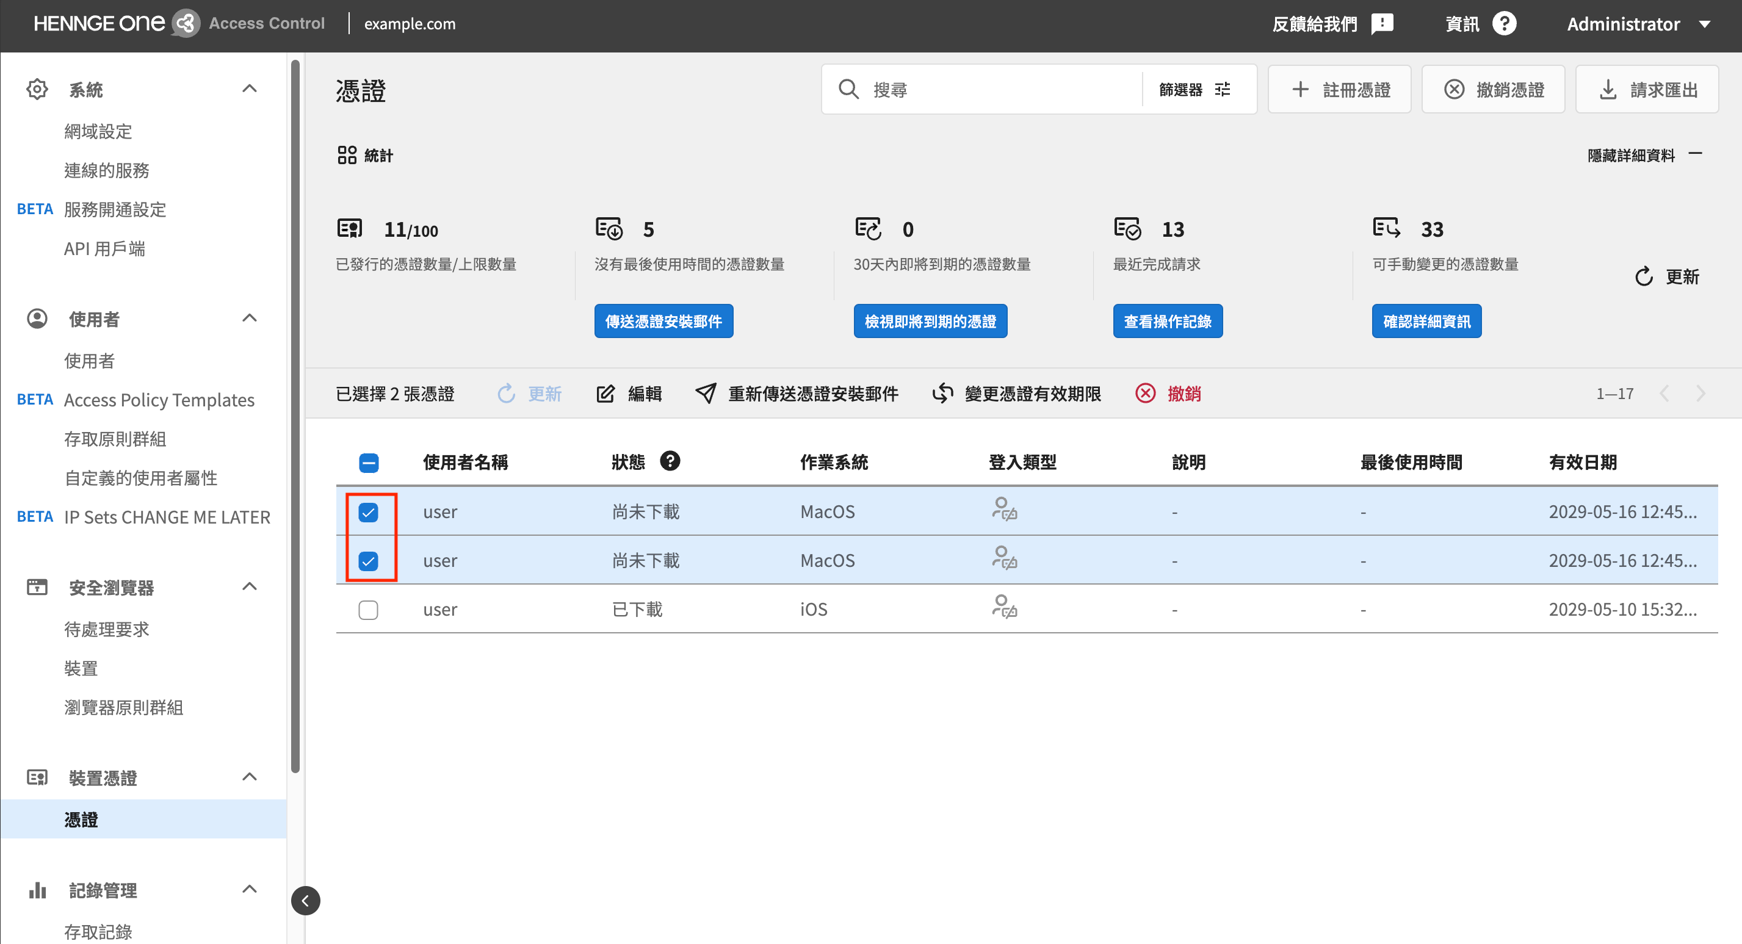This screenshot has height=944, width=1742.
Task: Click the 確認詳細資訊 button
Action: (1426, 321)
